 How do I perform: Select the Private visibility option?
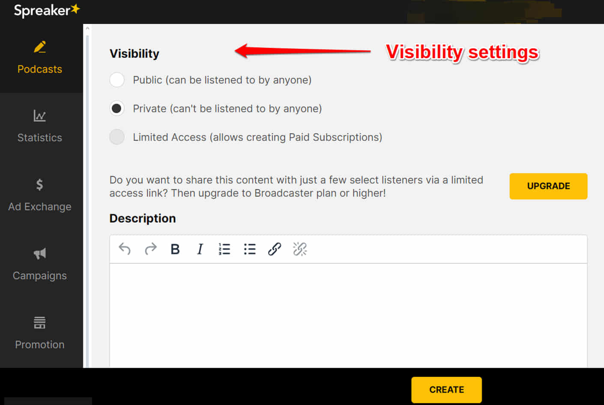point(117,108)
